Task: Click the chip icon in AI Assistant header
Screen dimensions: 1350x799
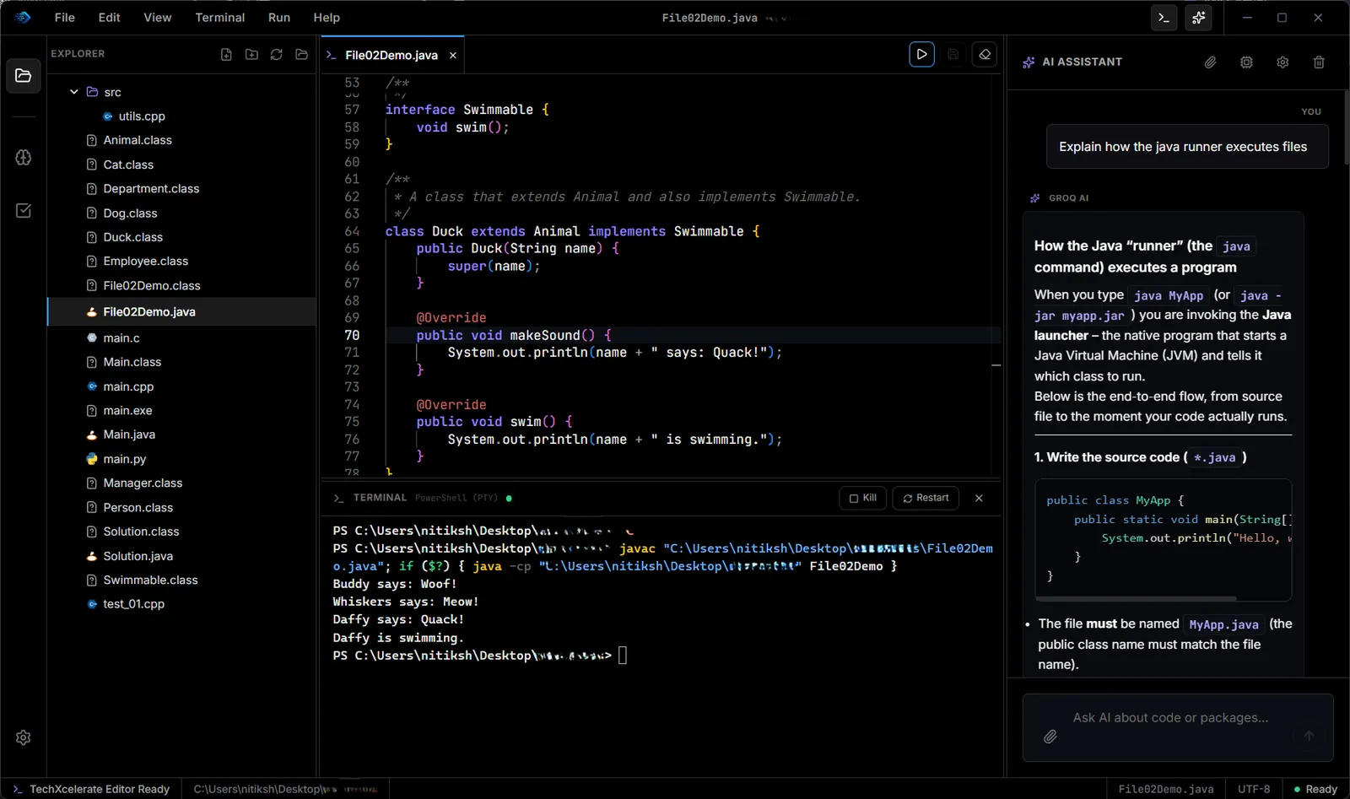Action: point(1246,62)
